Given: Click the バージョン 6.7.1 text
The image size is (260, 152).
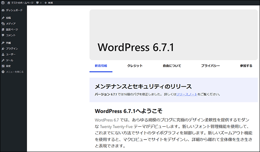Looking at the screenshot, I should point(106,94).
